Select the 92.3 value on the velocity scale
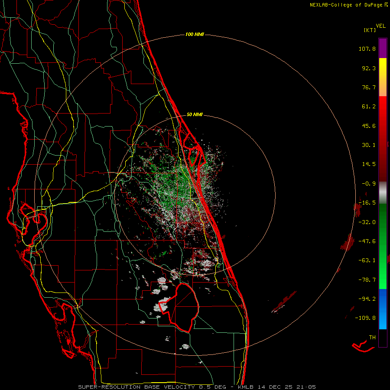 pyautogui.click(x=369, y=68)
